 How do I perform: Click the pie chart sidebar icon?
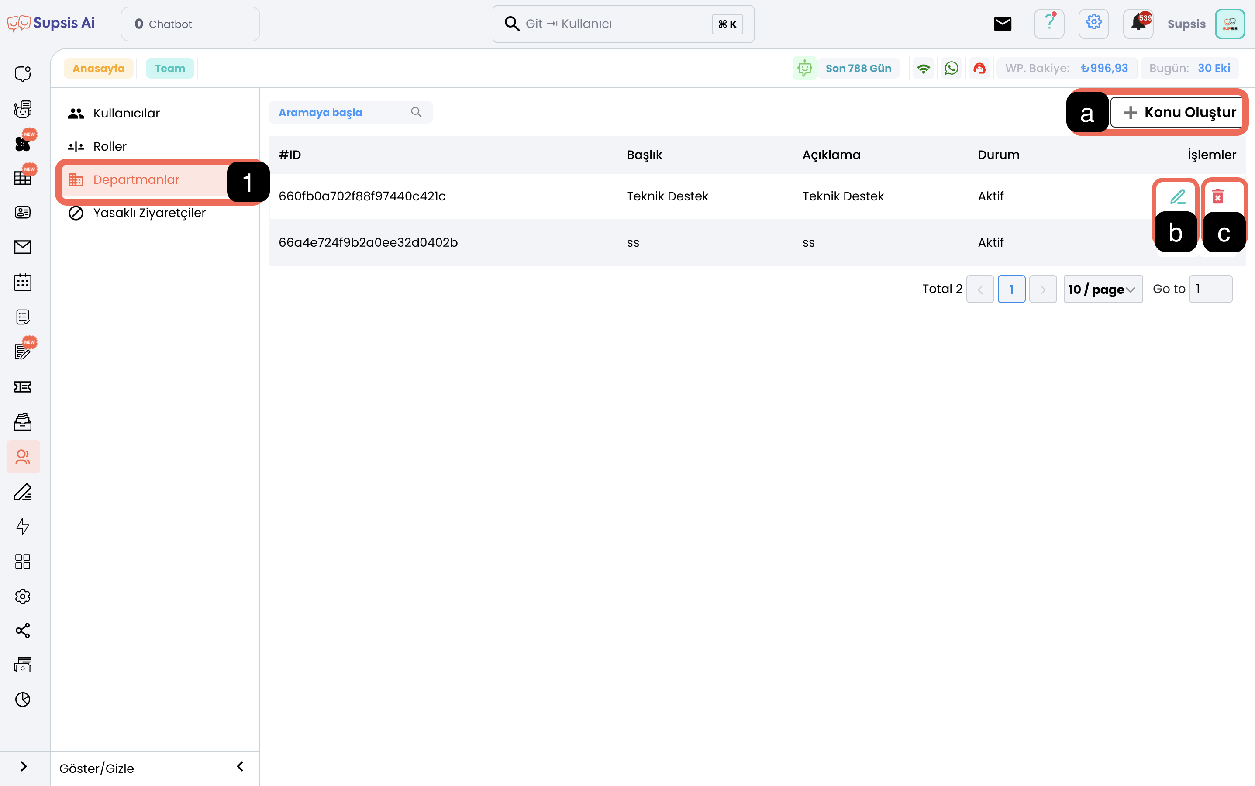click(x=23, y=700)
